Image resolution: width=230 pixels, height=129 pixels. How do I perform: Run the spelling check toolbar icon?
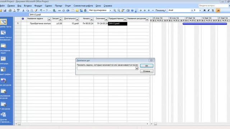point(18,10)
